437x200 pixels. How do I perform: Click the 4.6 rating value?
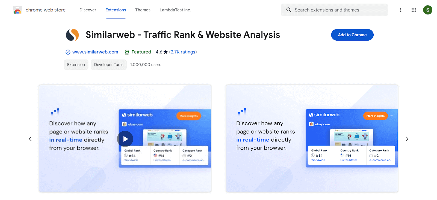click(x=159, y=52)
